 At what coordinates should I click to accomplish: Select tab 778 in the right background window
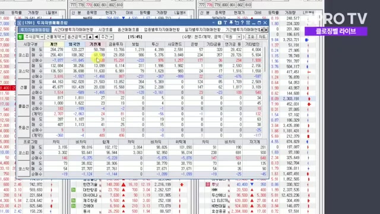click(210, 5)
